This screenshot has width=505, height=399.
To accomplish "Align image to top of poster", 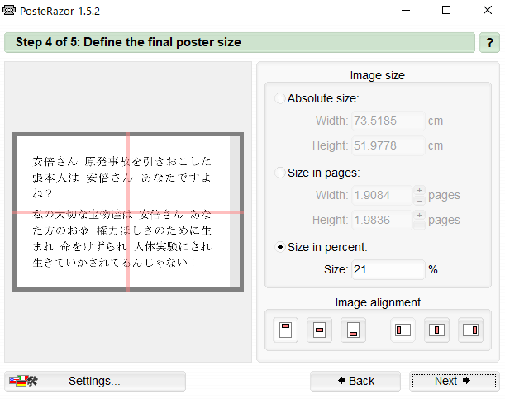I will (285, 330).
